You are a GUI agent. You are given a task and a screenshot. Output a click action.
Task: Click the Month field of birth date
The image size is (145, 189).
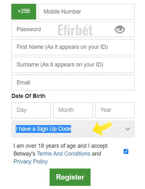[x=73, y=110]
